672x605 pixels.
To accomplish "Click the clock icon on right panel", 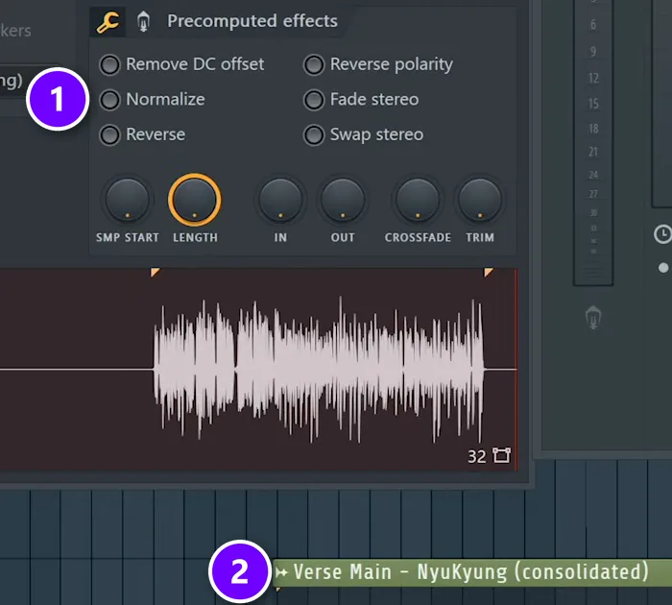I will (663, 234).
